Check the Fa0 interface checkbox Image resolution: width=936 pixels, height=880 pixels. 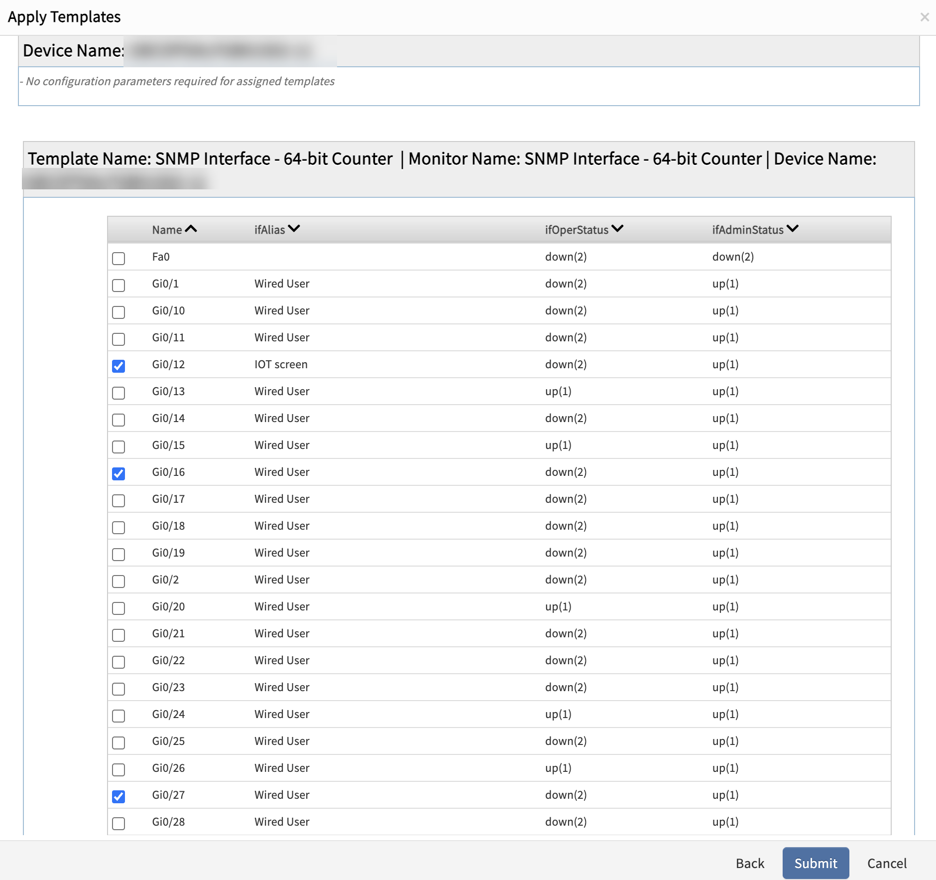pos(118,258)
